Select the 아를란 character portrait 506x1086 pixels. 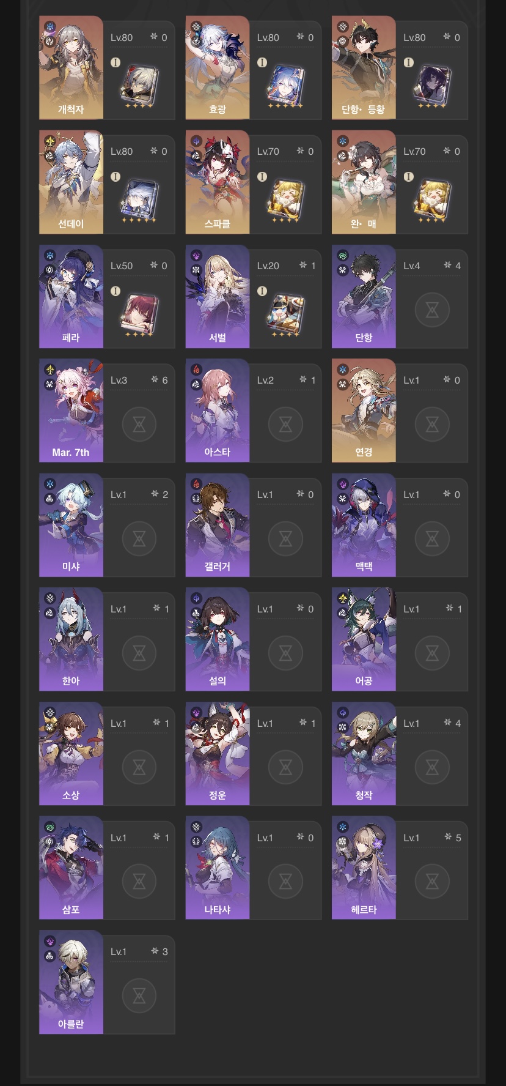[x=71, y=983]
